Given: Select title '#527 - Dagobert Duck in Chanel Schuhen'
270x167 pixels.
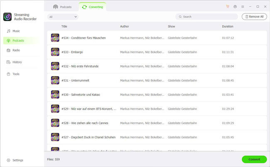Looking at the screenshot, I should pos(88,137).
